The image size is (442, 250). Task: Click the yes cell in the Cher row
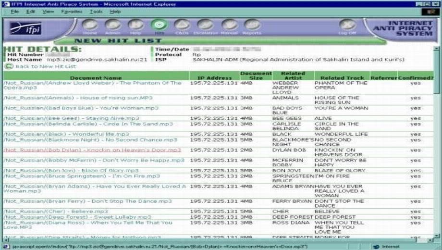[416, 212]
